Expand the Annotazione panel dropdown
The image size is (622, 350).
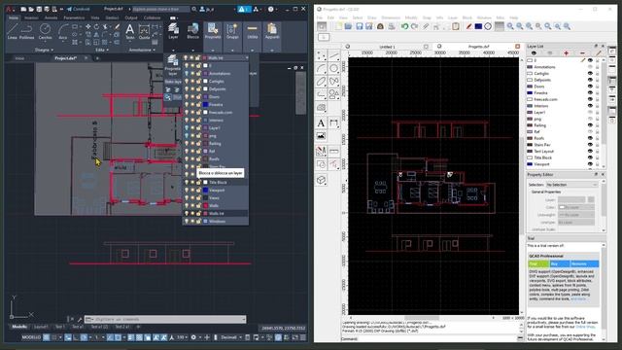tap(142, 50)
